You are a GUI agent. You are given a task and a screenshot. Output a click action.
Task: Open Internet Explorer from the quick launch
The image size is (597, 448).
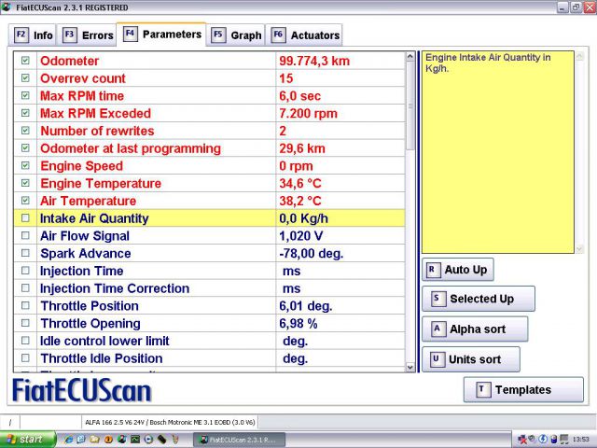pos(68,440)
